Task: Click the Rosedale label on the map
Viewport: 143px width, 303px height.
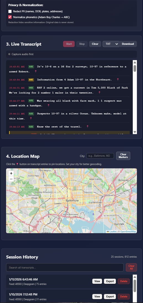Action: [123, 180]
